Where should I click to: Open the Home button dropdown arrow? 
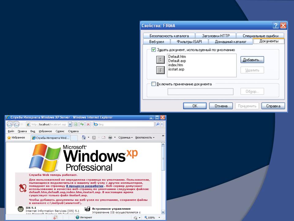pyautogui.click(x=89, y=138)
